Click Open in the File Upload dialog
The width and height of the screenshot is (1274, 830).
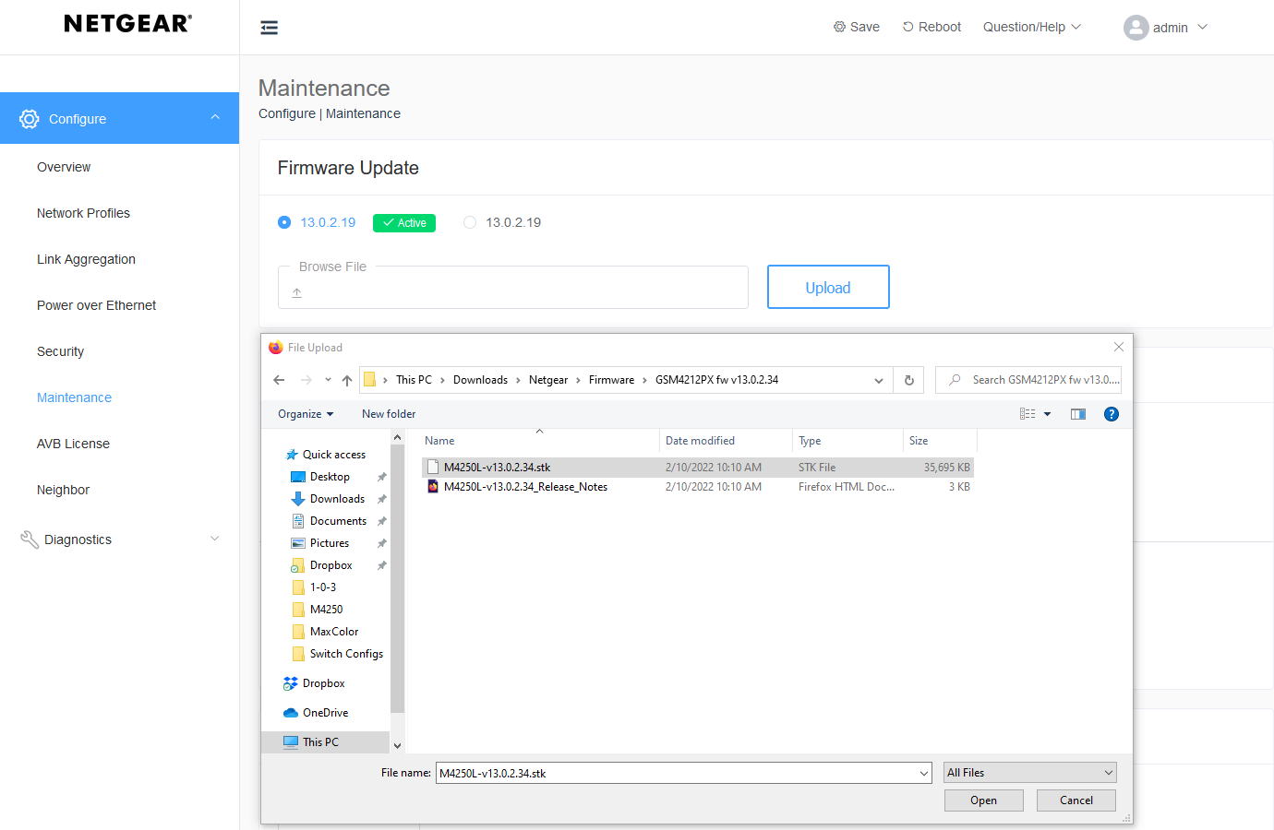point(983,800)
